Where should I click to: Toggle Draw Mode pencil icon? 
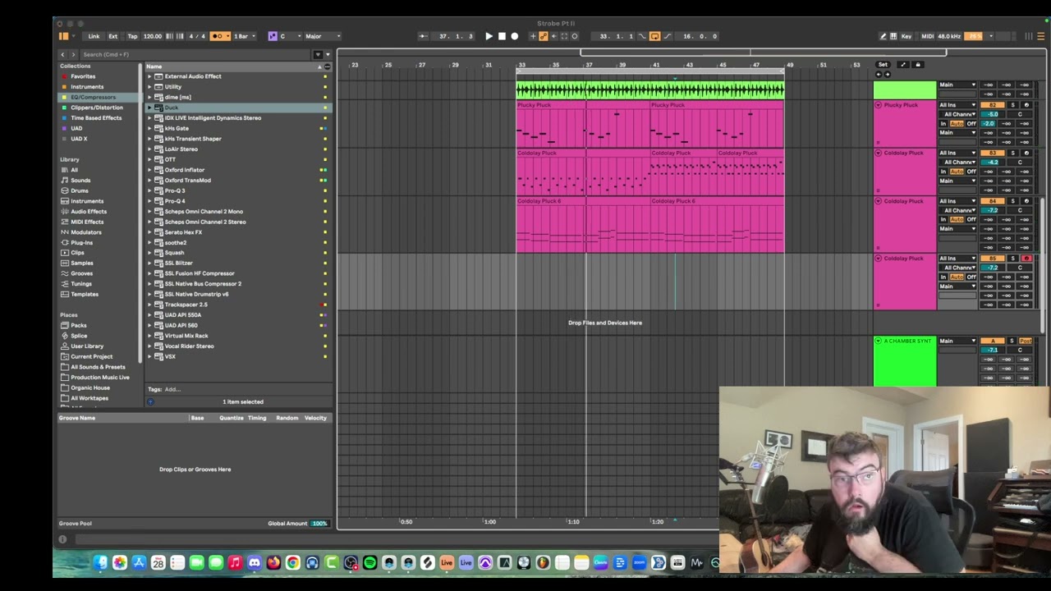tap(883, 36)
